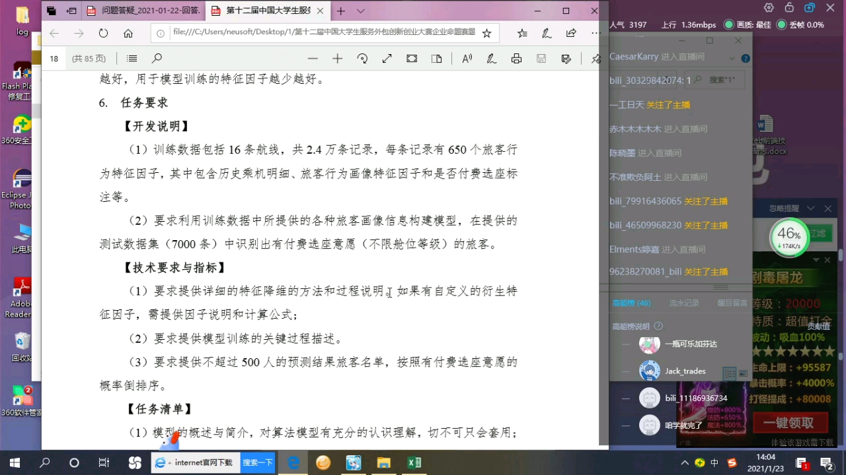Set the current tabs aside
Screen dimensions: 846x475
[x=71, y=11]
